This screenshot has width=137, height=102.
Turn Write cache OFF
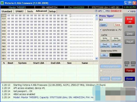[x=116, y=39]
